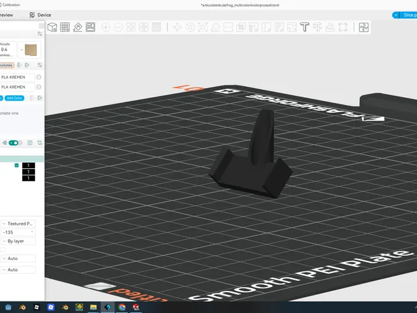Open dropdown arrow left of Slice plate
The height and width of the screenshot is (313, 417).
point(395,15)
